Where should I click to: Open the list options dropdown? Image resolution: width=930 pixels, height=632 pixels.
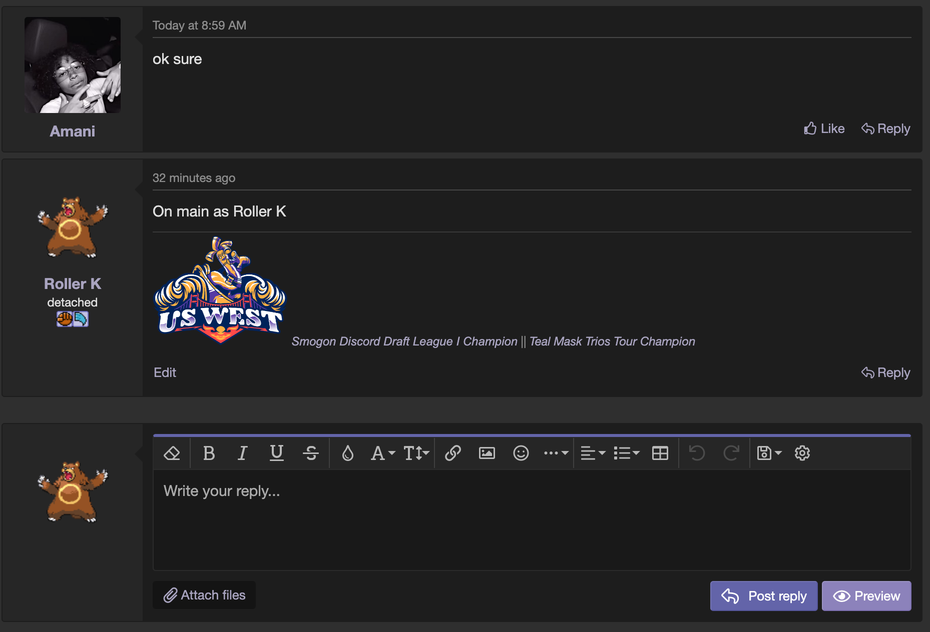626,453
